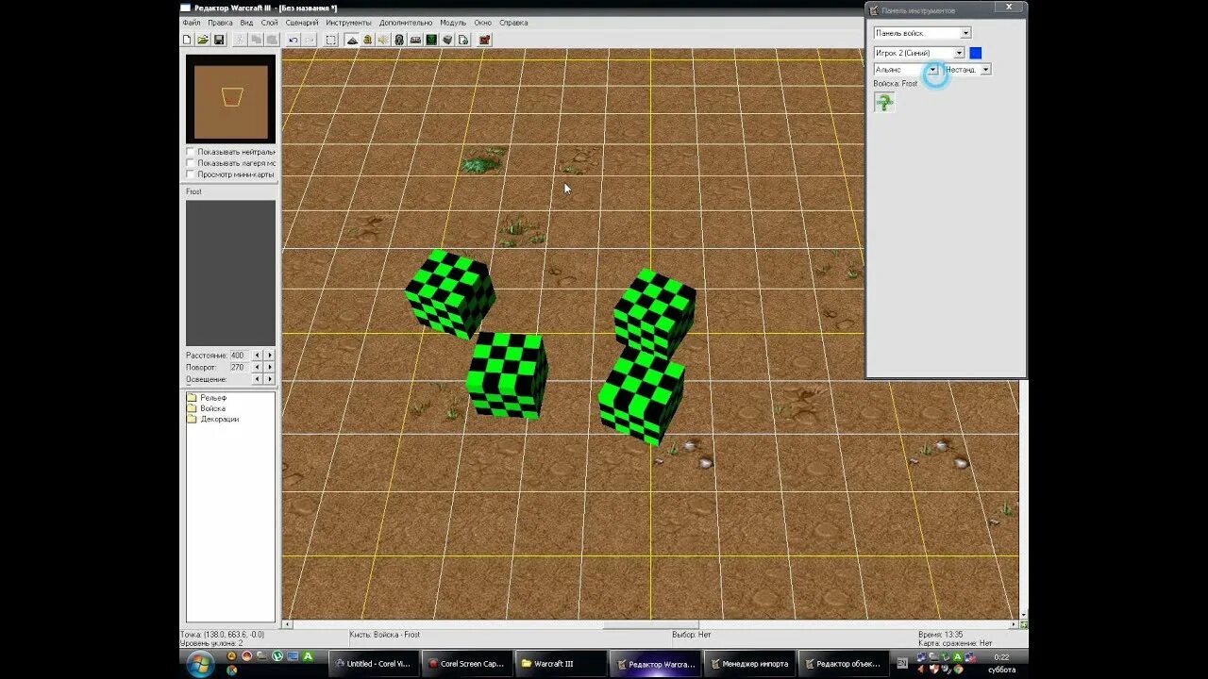Increase Расстояние value with right arrow

pos(269,356)
